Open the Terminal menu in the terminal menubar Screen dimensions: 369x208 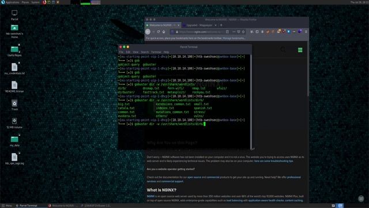click(x=156, y=52)
